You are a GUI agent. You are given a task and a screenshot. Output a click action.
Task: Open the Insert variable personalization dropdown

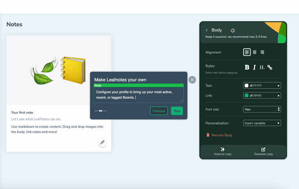[262, 123]
